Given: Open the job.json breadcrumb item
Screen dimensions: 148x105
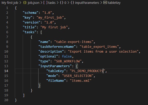Looking at the screenshot, I should [33, 3].
